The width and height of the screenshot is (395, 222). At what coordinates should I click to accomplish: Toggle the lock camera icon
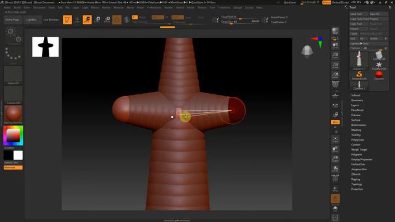pyautogui.click(x=335, y=115)
